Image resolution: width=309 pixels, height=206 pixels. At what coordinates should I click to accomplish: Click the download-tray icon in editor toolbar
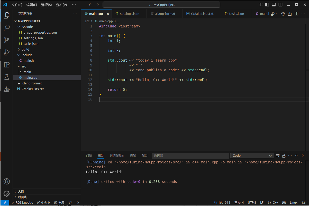click(x=290, y=14)
